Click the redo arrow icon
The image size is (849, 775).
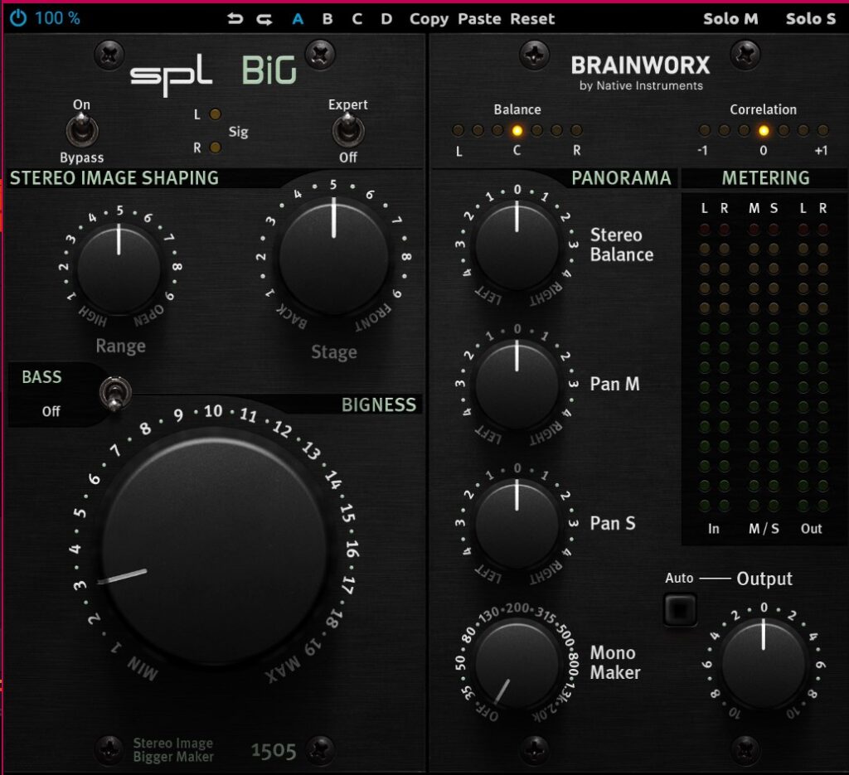coord(264,19)
